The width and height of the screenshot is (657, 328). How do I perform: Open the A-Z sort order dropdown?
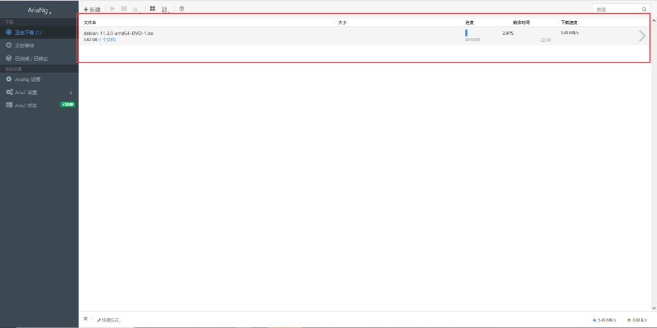point(166,9)
